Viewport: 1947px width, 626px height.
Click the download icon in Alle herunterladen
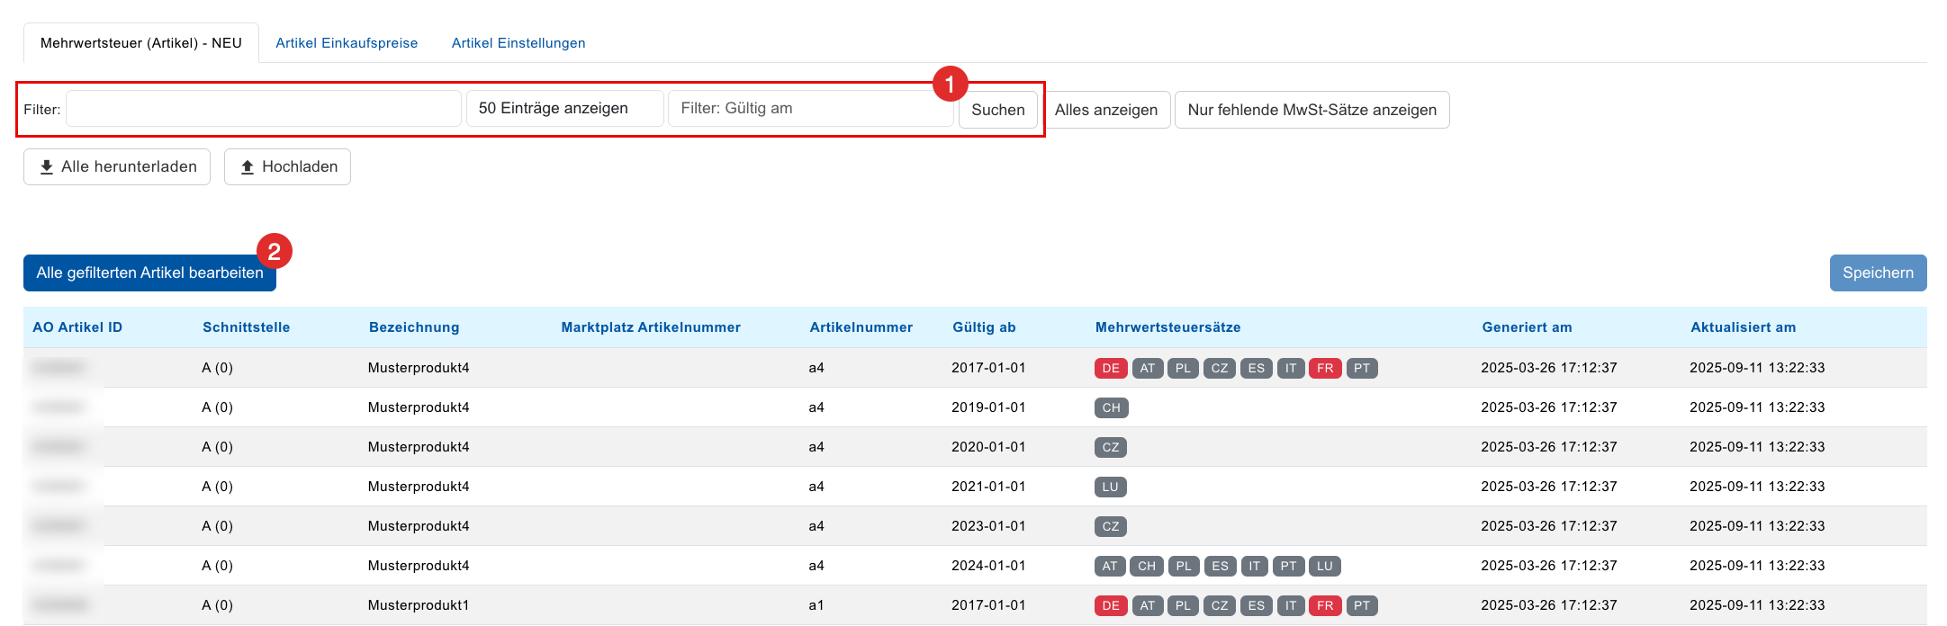[x=47, y=167]
